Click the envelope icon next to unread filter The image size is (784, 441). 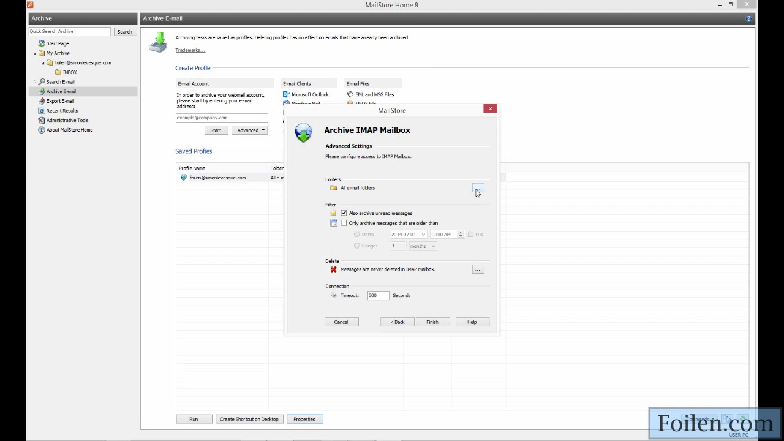tap(333, 213)
